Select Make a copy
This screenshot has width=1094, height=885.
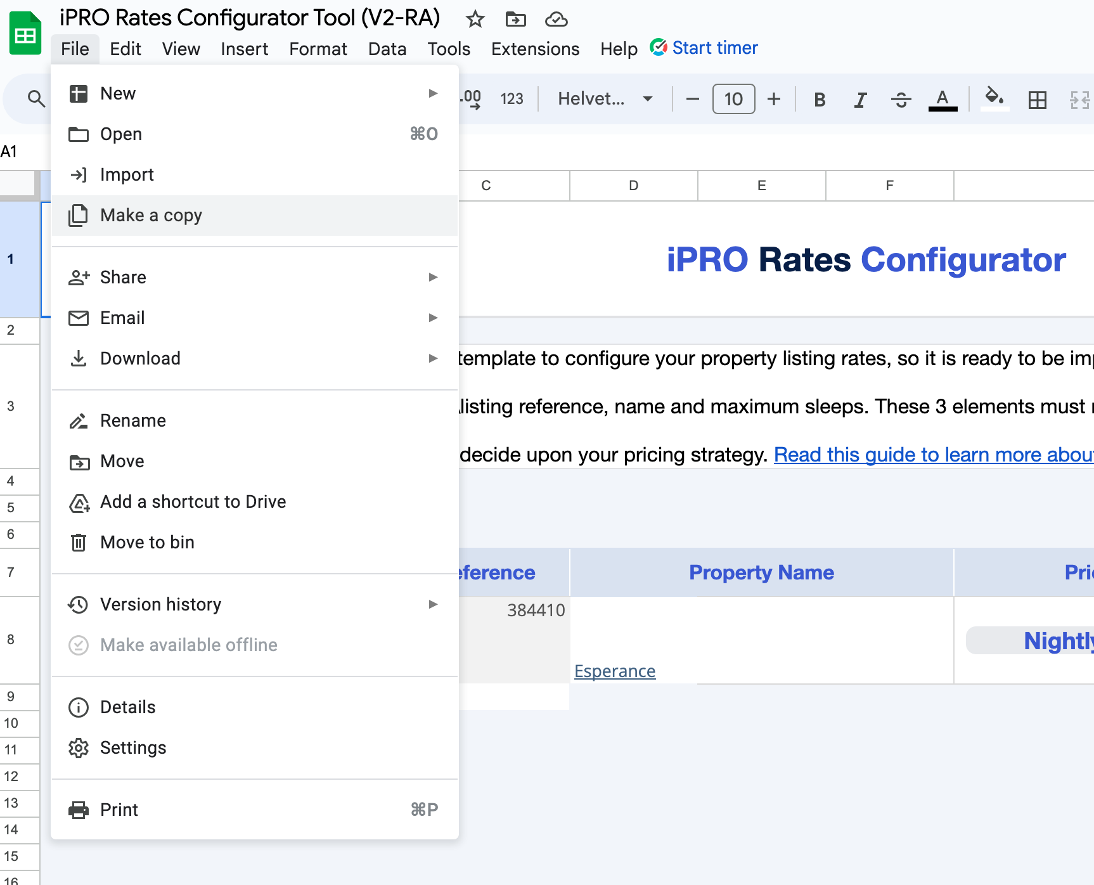point(255,216)
